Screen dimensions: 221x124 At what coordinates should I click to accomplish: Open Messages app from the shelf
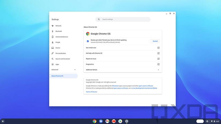point(101,121)
